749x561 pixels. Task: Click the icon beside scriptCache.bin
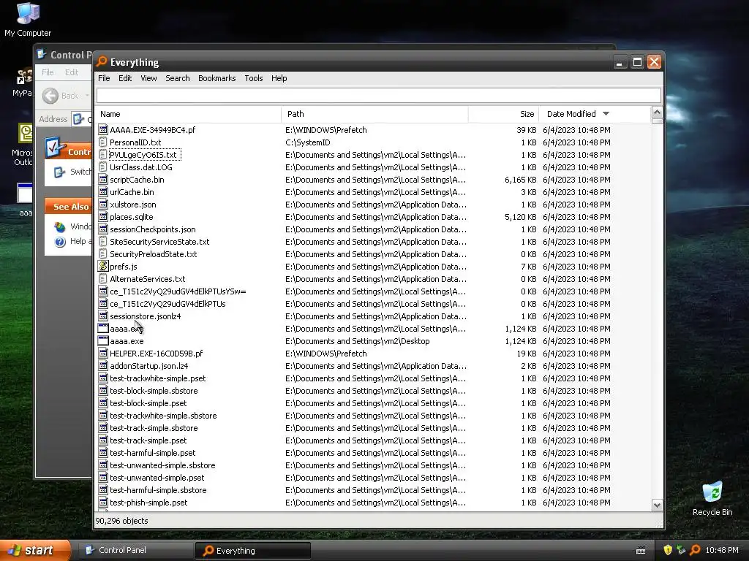pyautogui.click(x=102, y=180)
